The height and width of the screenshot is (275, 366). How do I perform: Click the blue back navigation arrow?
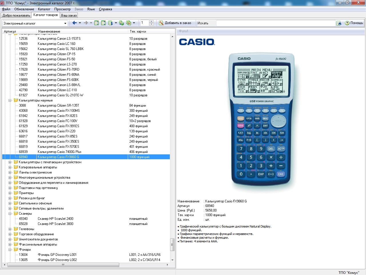[x=74, y=23]
